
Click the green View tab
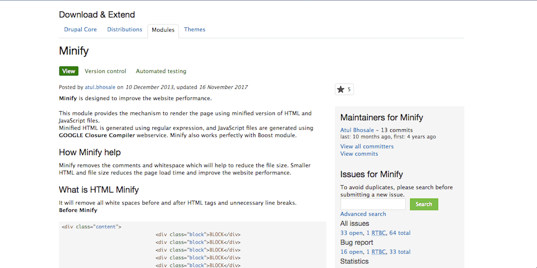[69, 71]
